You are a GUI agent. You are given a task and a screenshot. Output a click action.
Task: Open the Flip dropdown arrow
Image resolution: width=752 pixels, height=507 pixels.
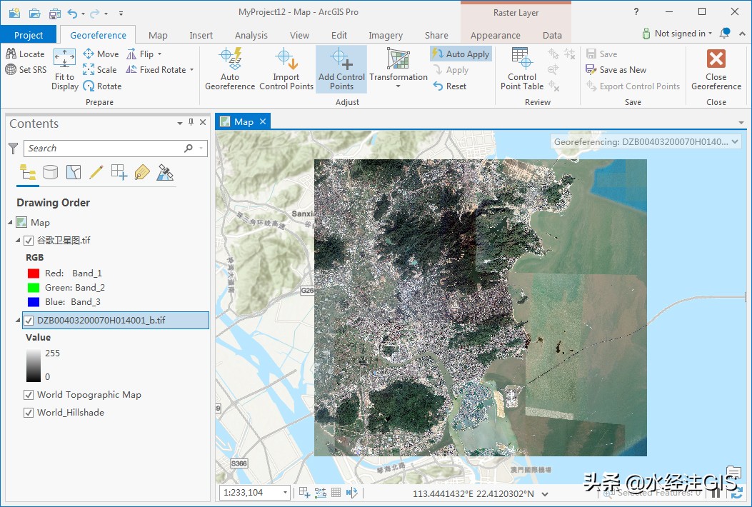point(160,54)
